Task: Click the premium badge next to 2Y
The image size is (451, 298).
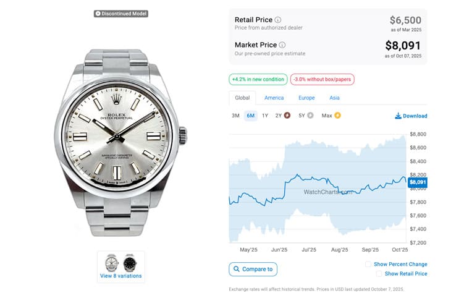Action: pyautogui.click(x=287, y=116)
